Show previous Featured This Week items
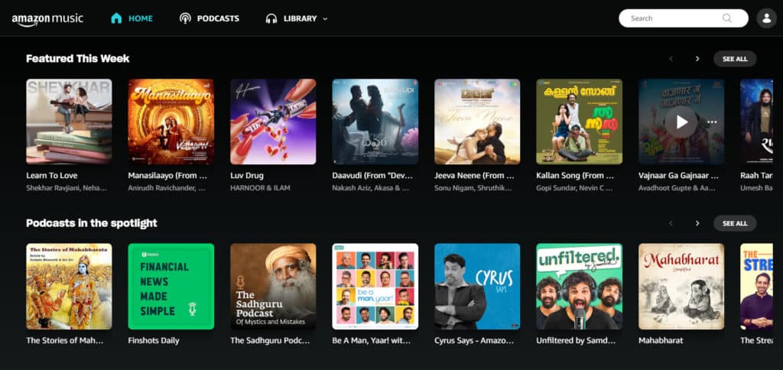 [671, 59]
